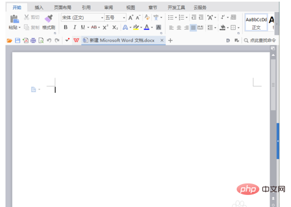
Task: Open print preview icon
Action: tap(41, 40)
